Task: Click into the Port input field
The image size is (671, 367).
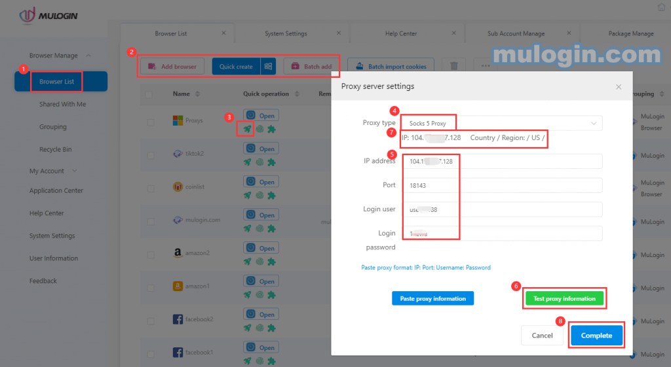Action: (x=502, y=185)
